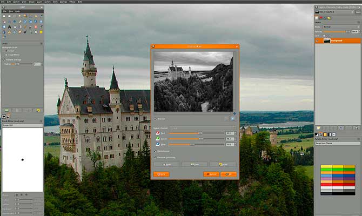Select the Text tool with letter A
Viewport: 362px width, 216px height.
[x=9, y=27]
